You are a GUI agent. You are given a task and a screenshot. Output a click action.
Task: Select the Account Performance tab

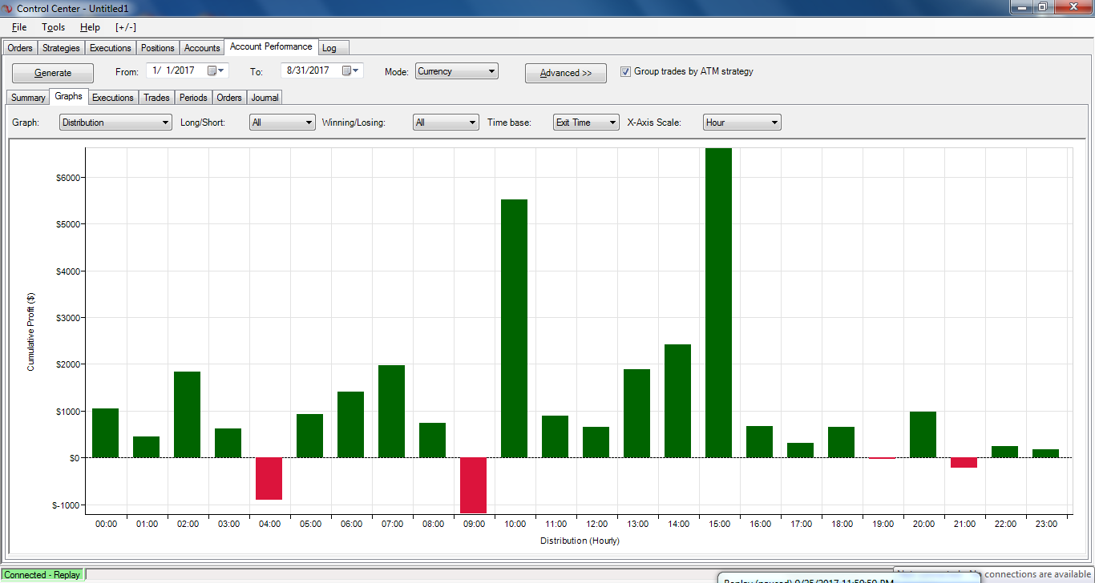(271, 46)
